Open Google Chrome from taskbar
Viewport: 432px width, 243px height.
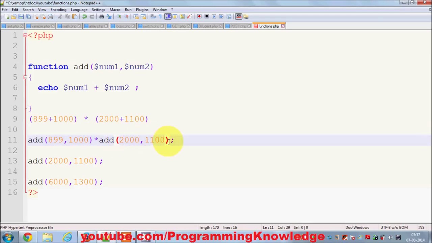pos(28,237)
